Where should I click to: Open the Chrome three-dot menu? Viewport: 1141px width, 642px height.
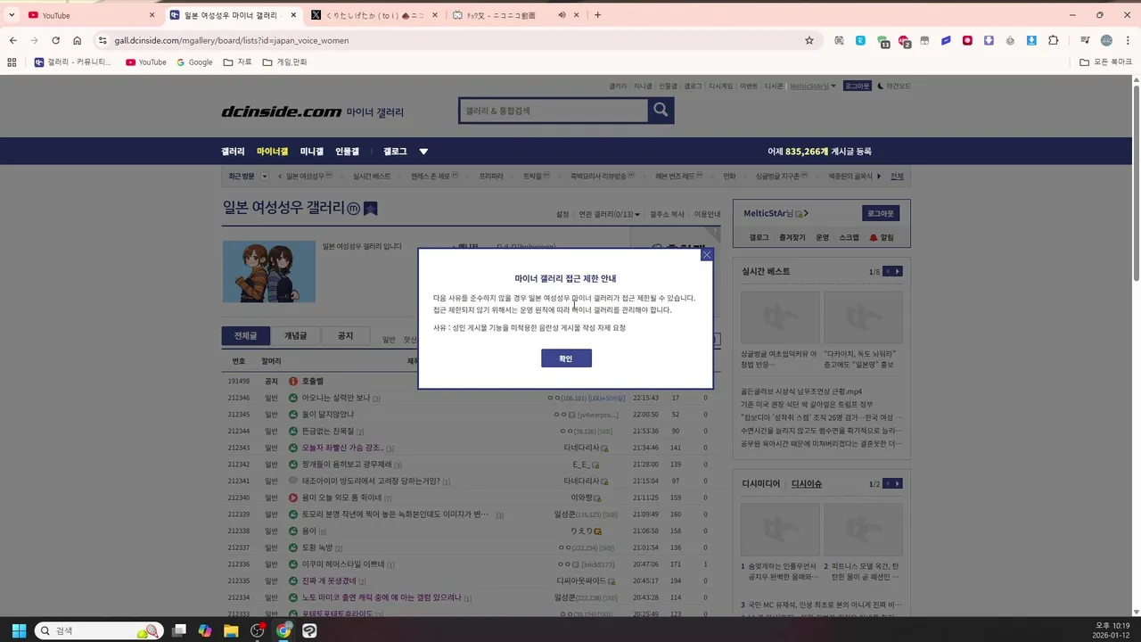[x=1128, y=40]
